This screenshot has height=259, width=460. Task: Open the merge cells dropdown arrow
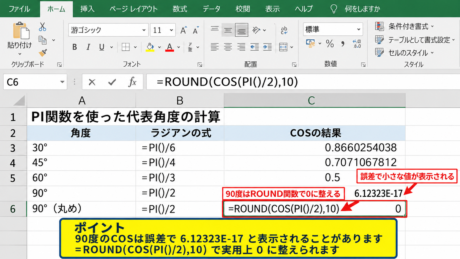292,47
